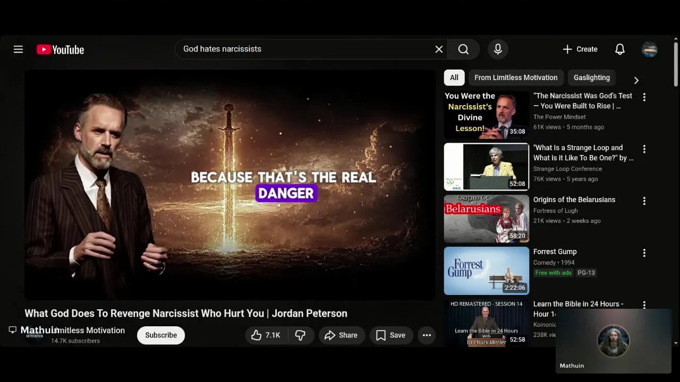Image resolution: width=680 pixels, height=382 pixels.
Task: Open options for Learn the Bible video
Action: click(644, 305)
